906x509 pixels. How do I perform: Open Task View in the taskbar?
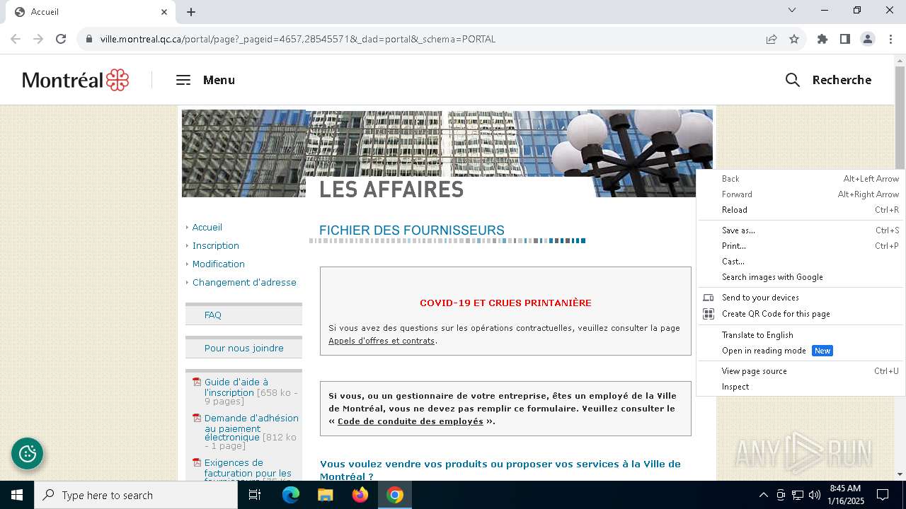click(x=255, y=495)
